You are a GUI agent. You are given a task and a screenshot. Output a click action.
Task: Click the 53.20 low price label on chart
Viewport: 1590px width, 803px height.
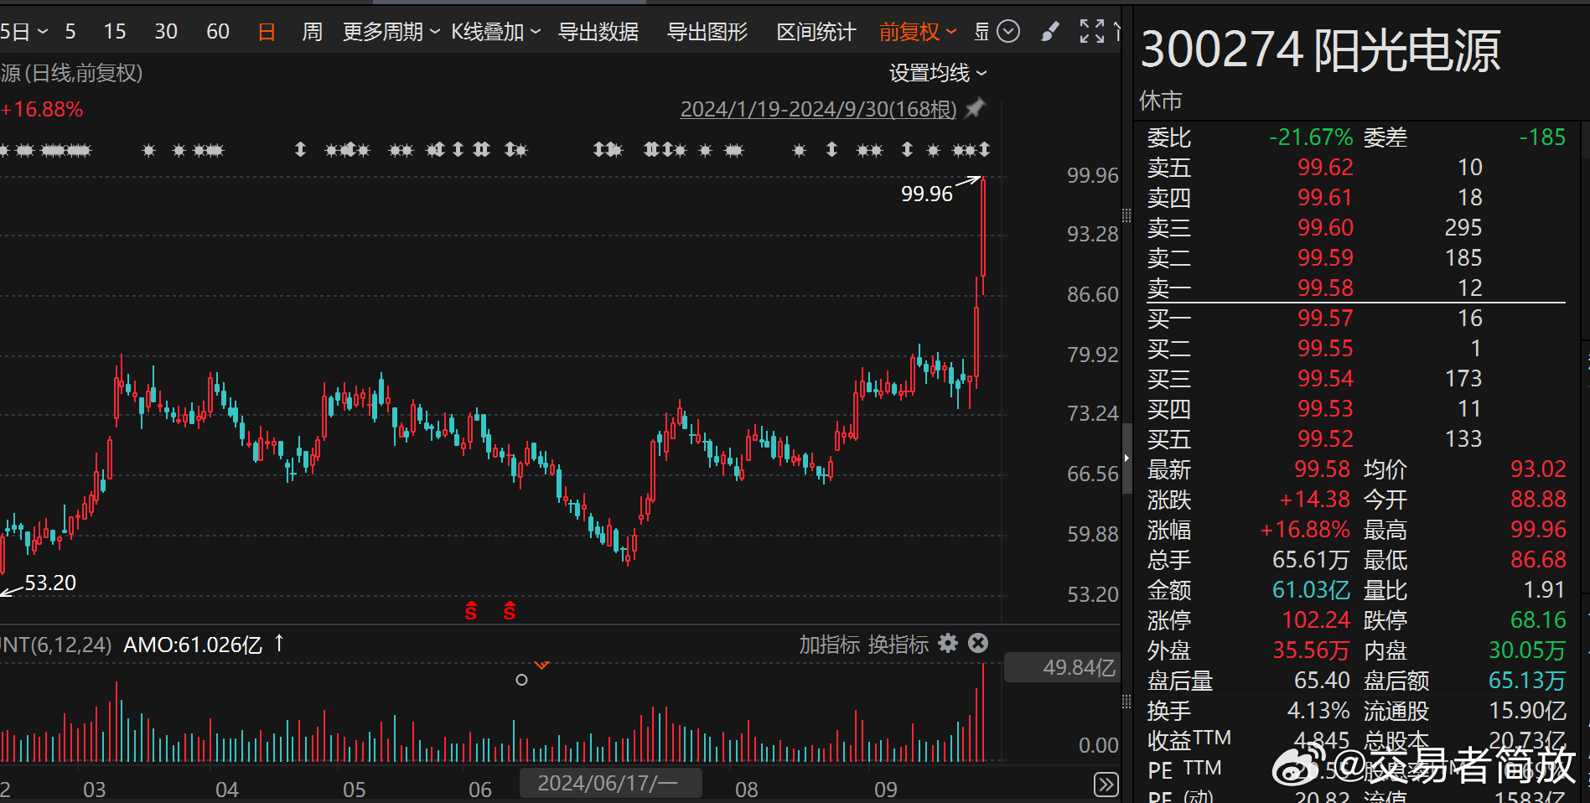[x=50, y=583]
